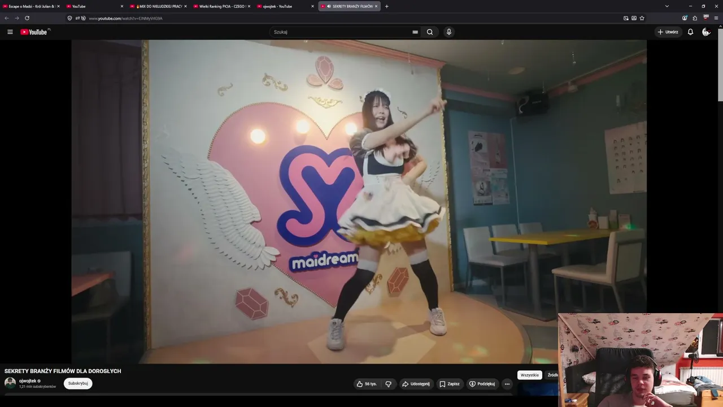Like the video (56 tys.)
Image resolution: width=723 pixels, height=407 pixels.
point(367,384)
